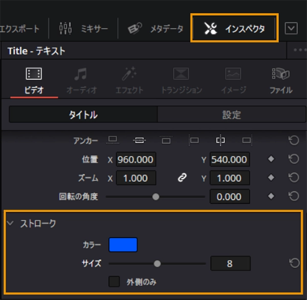
Task: Open the ストローク カラー swatch
Action: pyautogui.click(x=123, y=244)
